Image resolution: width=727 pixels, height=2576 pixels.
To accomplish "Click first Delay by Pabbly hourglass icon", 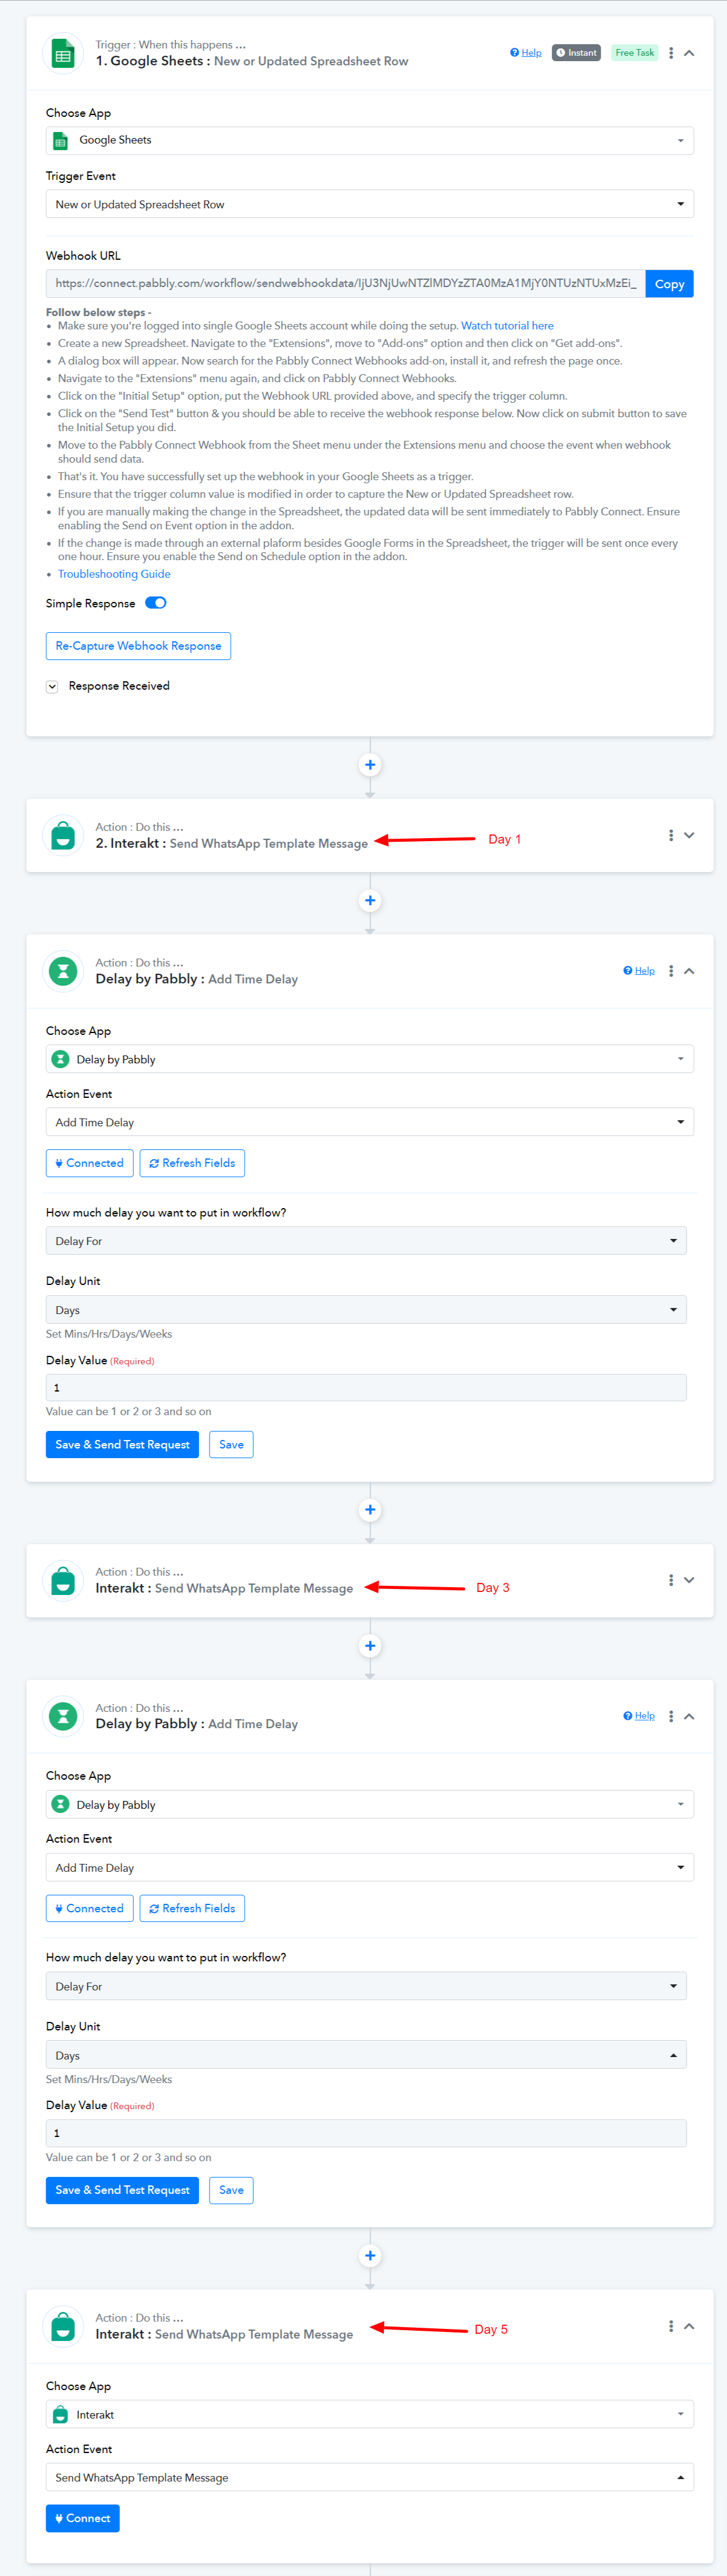I will (63, 971).
